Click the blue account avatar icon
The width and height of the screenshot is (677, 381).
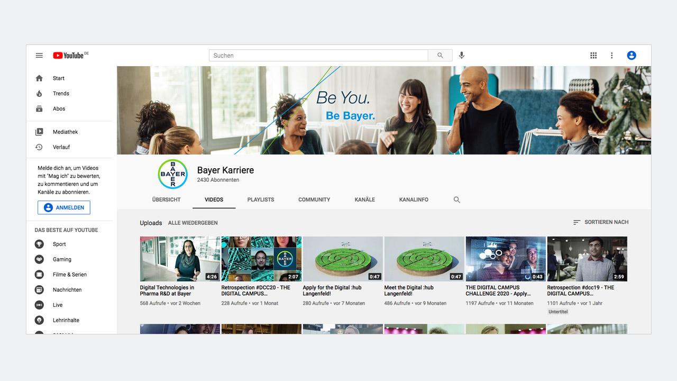click(x=632, y=56)
